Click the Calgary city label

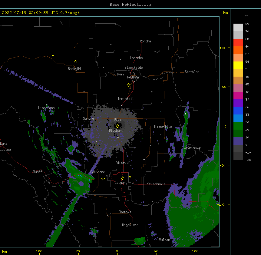coord(121,183)
